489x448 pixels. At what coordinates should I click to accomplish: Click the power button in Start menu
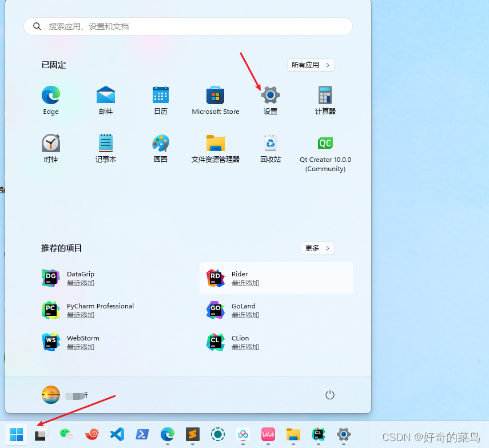330,395
